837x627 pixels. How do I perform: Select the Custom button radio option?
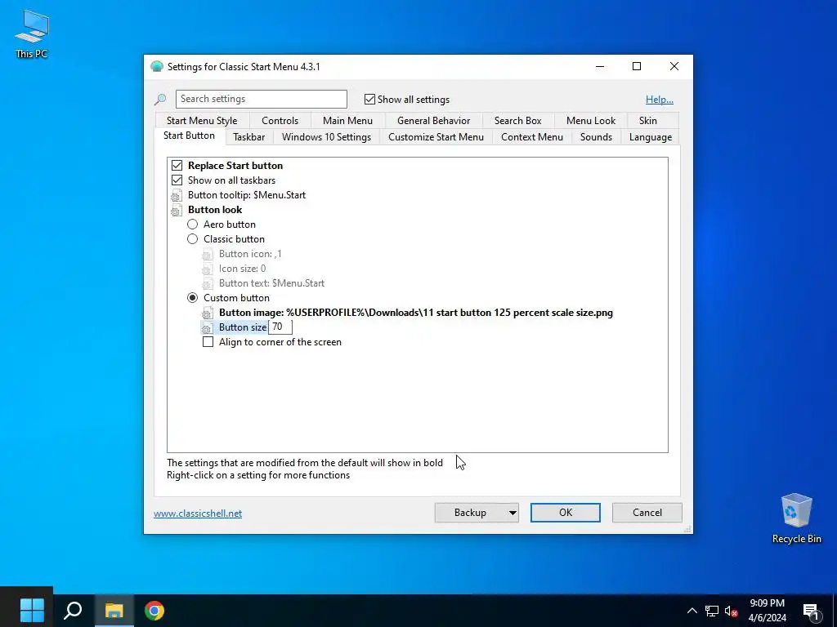(192, 298)
